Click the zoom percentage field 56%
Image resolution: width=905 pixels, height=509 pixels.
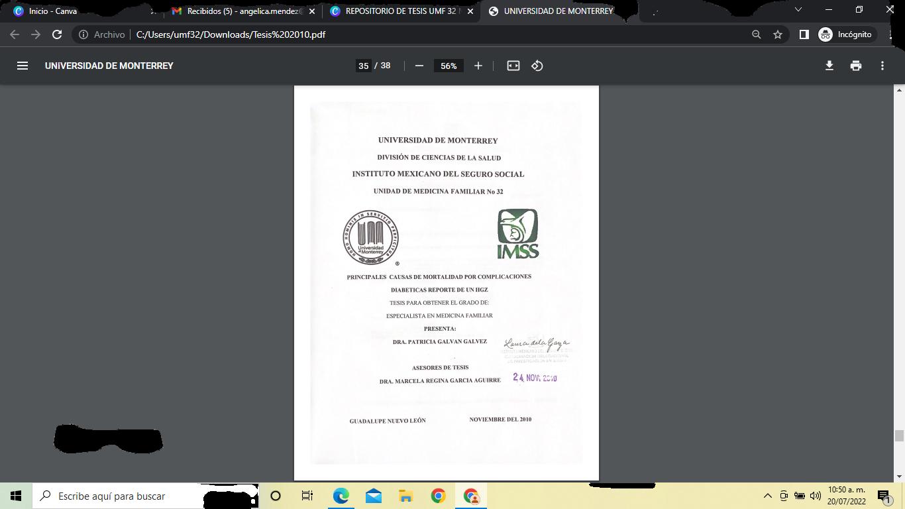449,66
